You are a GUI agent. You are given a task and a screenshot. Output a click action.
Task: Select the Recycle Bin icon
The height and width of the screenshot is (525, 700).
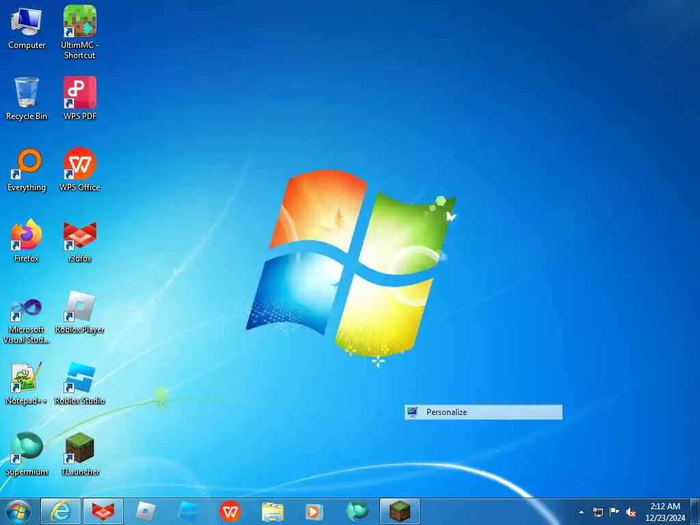tap(27, 98)
